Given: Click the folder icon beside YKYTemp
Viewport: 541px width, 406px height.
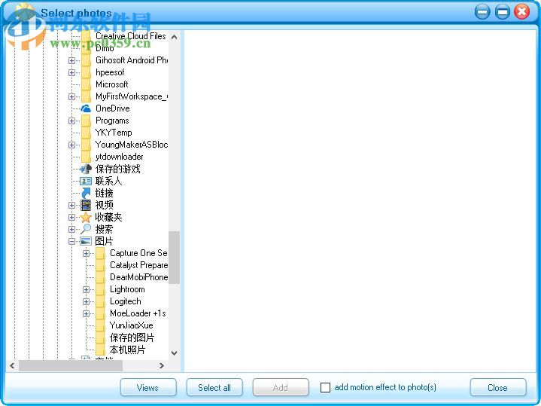Looking at the screenshot, I should click(x=86, y=133).
